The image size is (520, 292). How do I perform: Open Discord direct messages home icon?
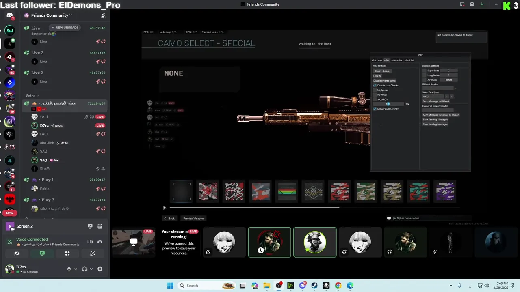pyautogui.click(x=10, y=15)
